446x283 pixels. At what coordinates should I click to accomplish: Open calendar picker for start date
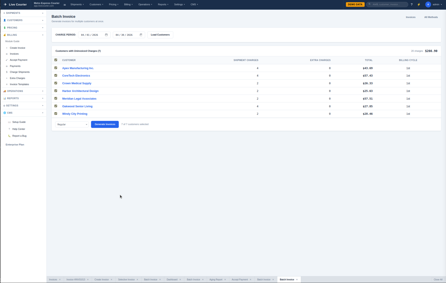pos(106,35)
